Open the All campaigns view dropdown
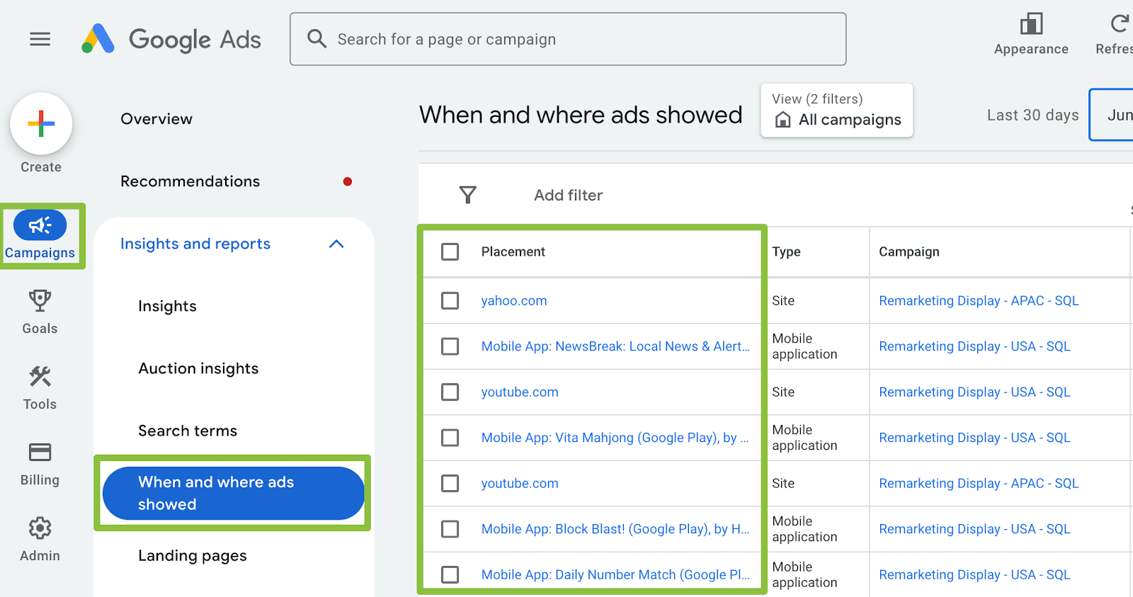The image size is (1133, 597). (836, 111)
